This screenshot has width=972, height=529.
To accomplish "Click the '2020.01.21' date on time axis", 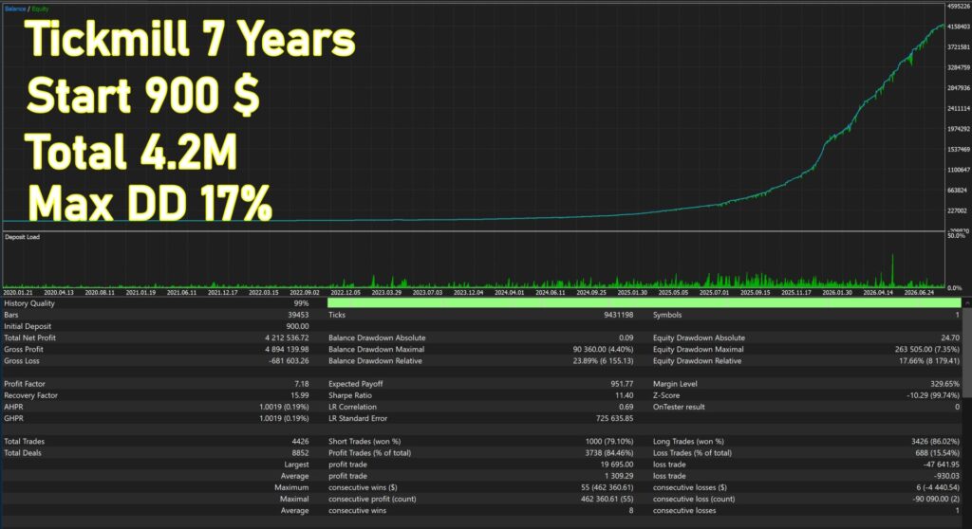I will point(18,292).
